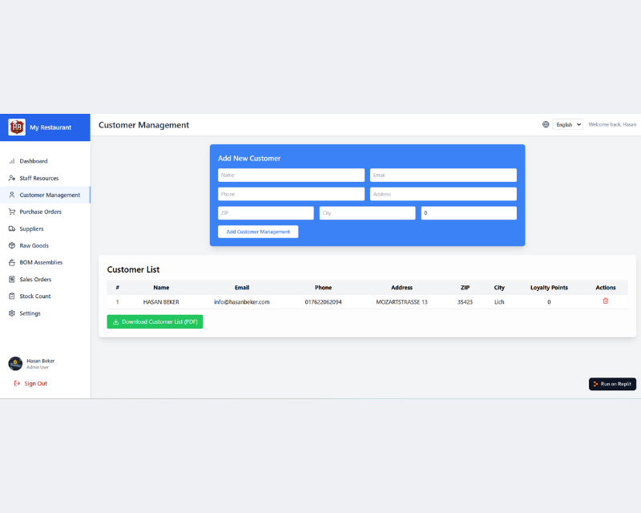Open Staff Resources in sidebar

point(38,178)
